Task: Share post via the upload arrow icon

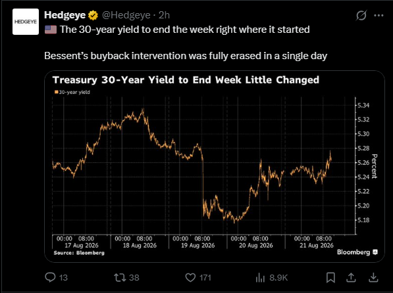Action: (351, 277)
